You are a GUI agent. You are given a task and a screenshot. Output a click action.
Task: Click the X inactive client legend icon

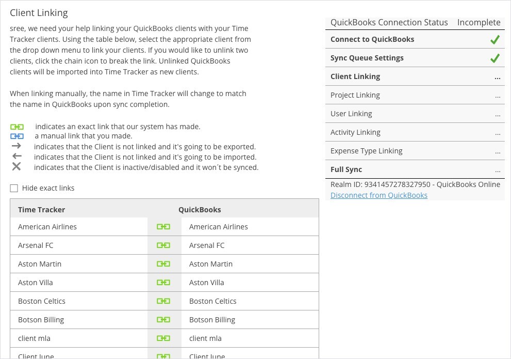click(17, 166)
